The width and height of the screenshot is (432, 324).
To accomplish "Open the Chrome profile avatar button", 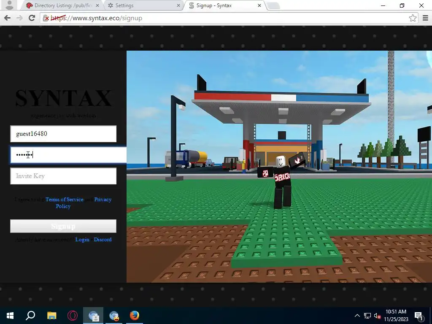I will [x=9, y=5].
